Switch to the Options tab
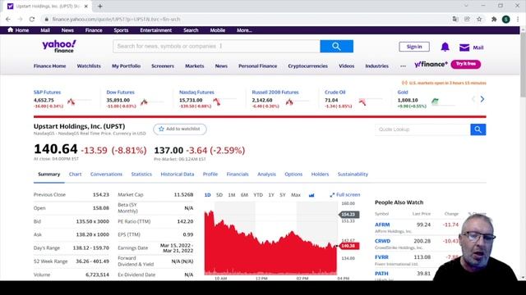The width and height of the screenshot is (526, 295). (x=293, y=175)
